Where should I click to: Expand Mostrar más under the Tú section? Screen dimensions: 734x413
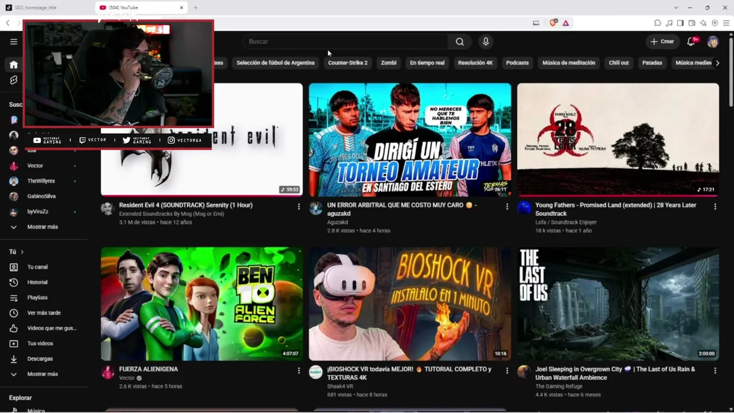(44, 374)
